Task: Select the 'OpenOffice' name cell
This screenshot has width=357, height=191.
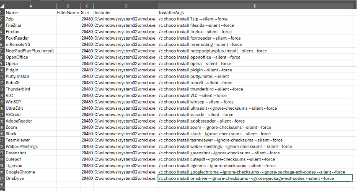Action: coord(31,57)
